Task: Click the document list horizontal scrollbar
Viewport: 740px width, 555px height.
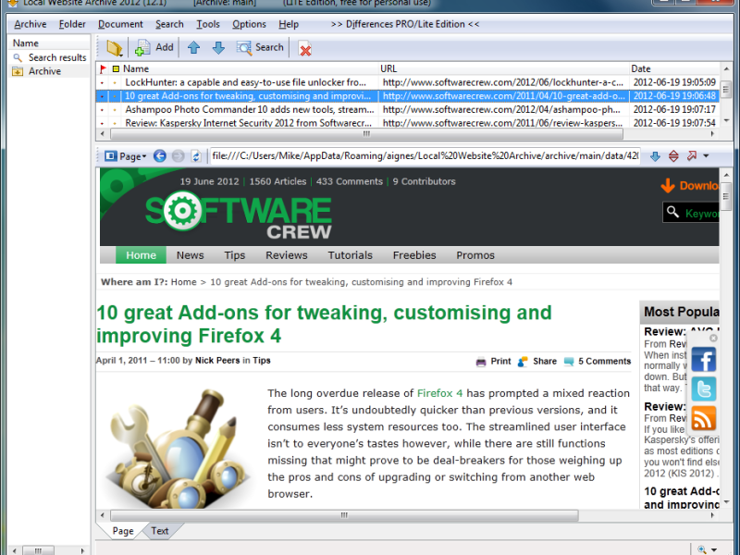Action: (x=366, y=134)
